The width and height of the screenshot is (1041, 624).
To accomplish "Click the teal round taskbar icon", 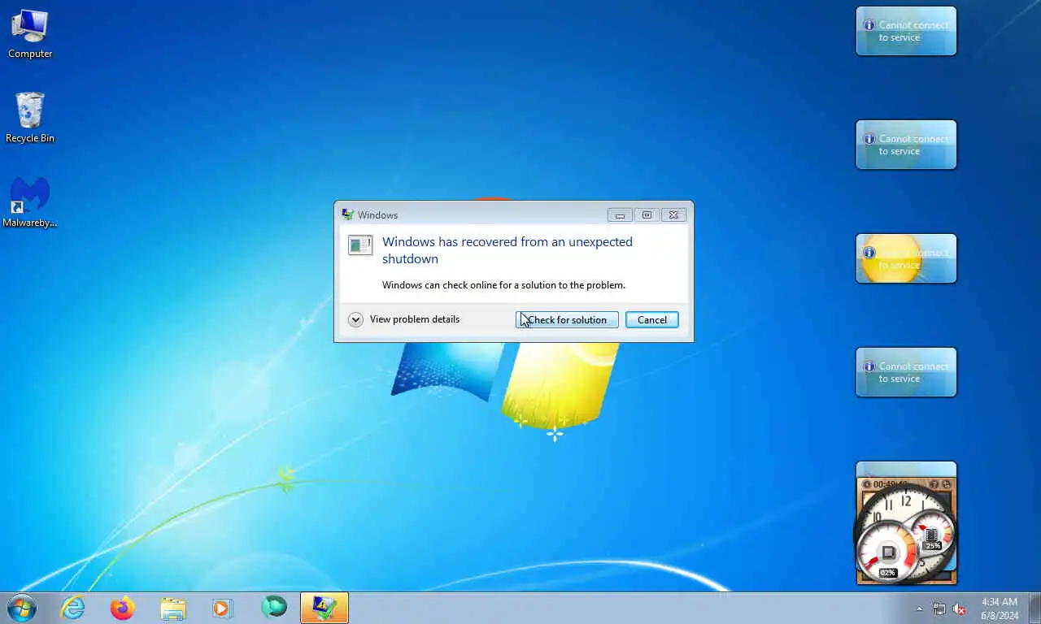I will 274,607.
